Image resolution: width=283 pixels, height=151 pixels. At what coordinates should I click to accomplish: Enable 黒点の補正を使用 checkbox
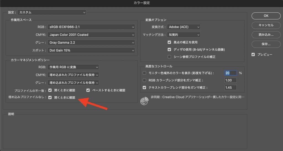click(x=170, y=42)
